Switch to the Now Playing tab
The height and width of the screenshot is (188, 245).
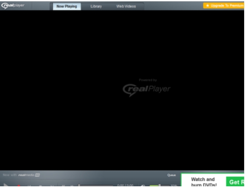click(67, 6)
